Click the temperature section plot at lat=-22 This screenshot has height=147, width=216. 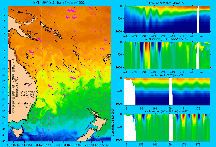(167, 92)
